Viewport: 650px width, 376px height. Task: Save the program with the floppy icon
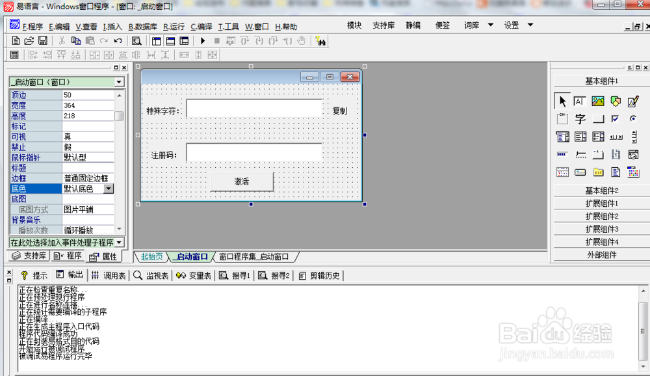click(43, 41)
